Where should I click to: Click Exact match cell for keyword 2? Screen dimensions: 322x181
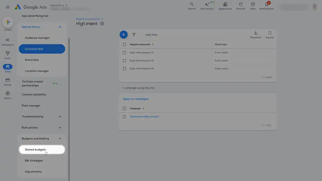pos(221,61)
